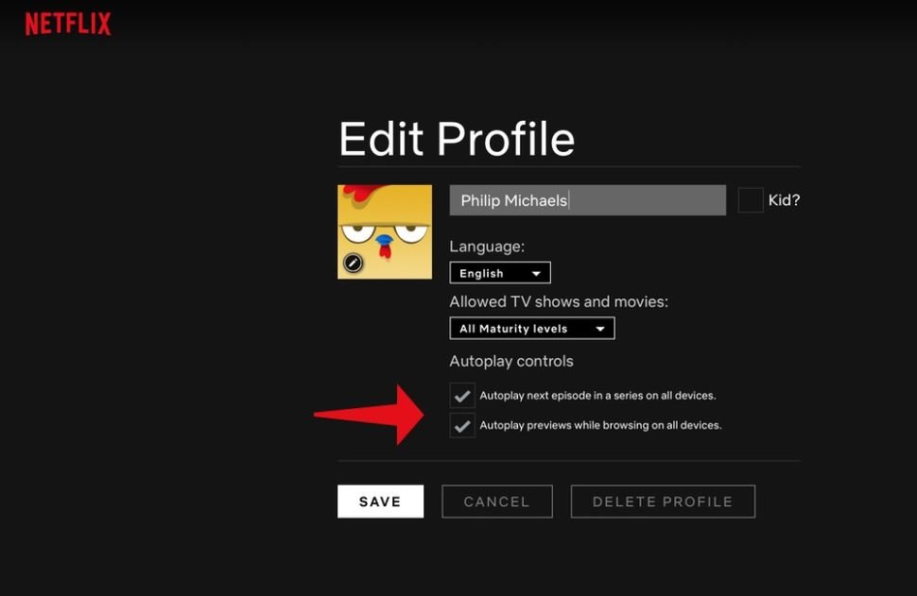
Task: Tick the Kid? checkbox
Action: [751, 200]
